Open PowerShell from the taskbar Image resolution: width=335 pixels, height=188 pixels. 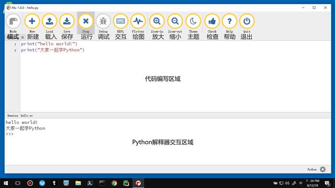click(90, 183)
